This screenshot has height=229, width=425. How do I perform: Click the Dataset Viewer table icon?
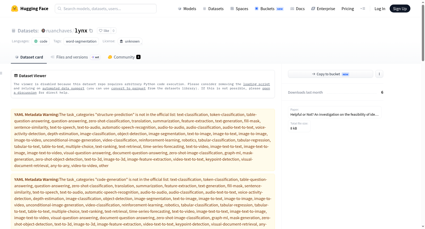coord(16,76)
